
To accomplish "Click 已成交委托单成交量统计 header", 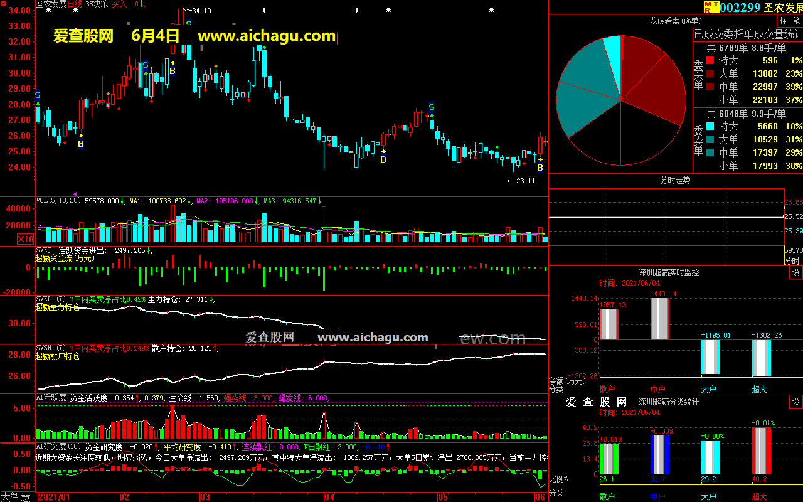I will 748,35.
